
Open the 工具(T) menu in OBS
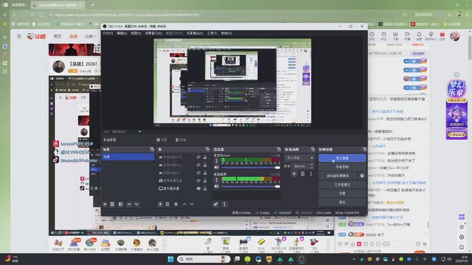point(212,34)
